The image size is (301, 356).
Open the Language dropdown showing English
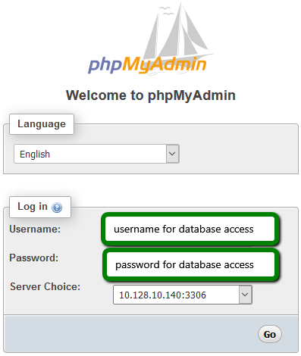coord(96,154)
